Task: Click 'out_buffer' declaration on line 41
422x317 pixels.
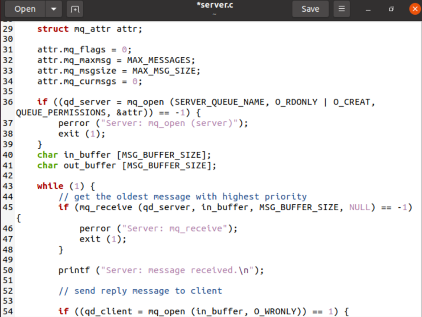Action: pyautogui.click(x=90, y=166)
